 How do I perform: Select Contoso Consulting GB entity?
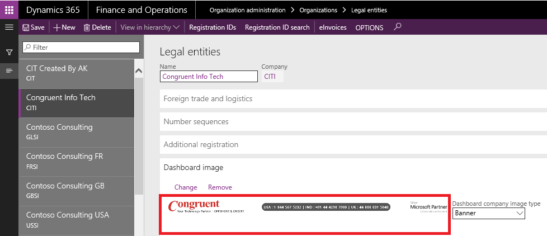(77, 191)
